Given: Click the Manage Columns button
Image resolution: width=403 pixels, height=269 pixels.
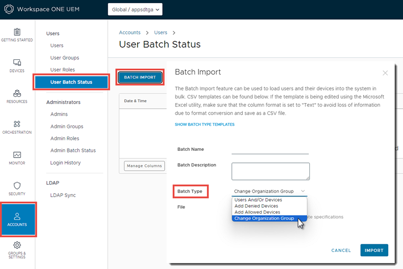Looking at the screenshot, I should point(144,166).
